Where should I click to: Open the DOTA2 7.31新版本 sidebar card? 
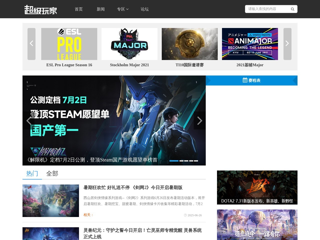(257, 187)
